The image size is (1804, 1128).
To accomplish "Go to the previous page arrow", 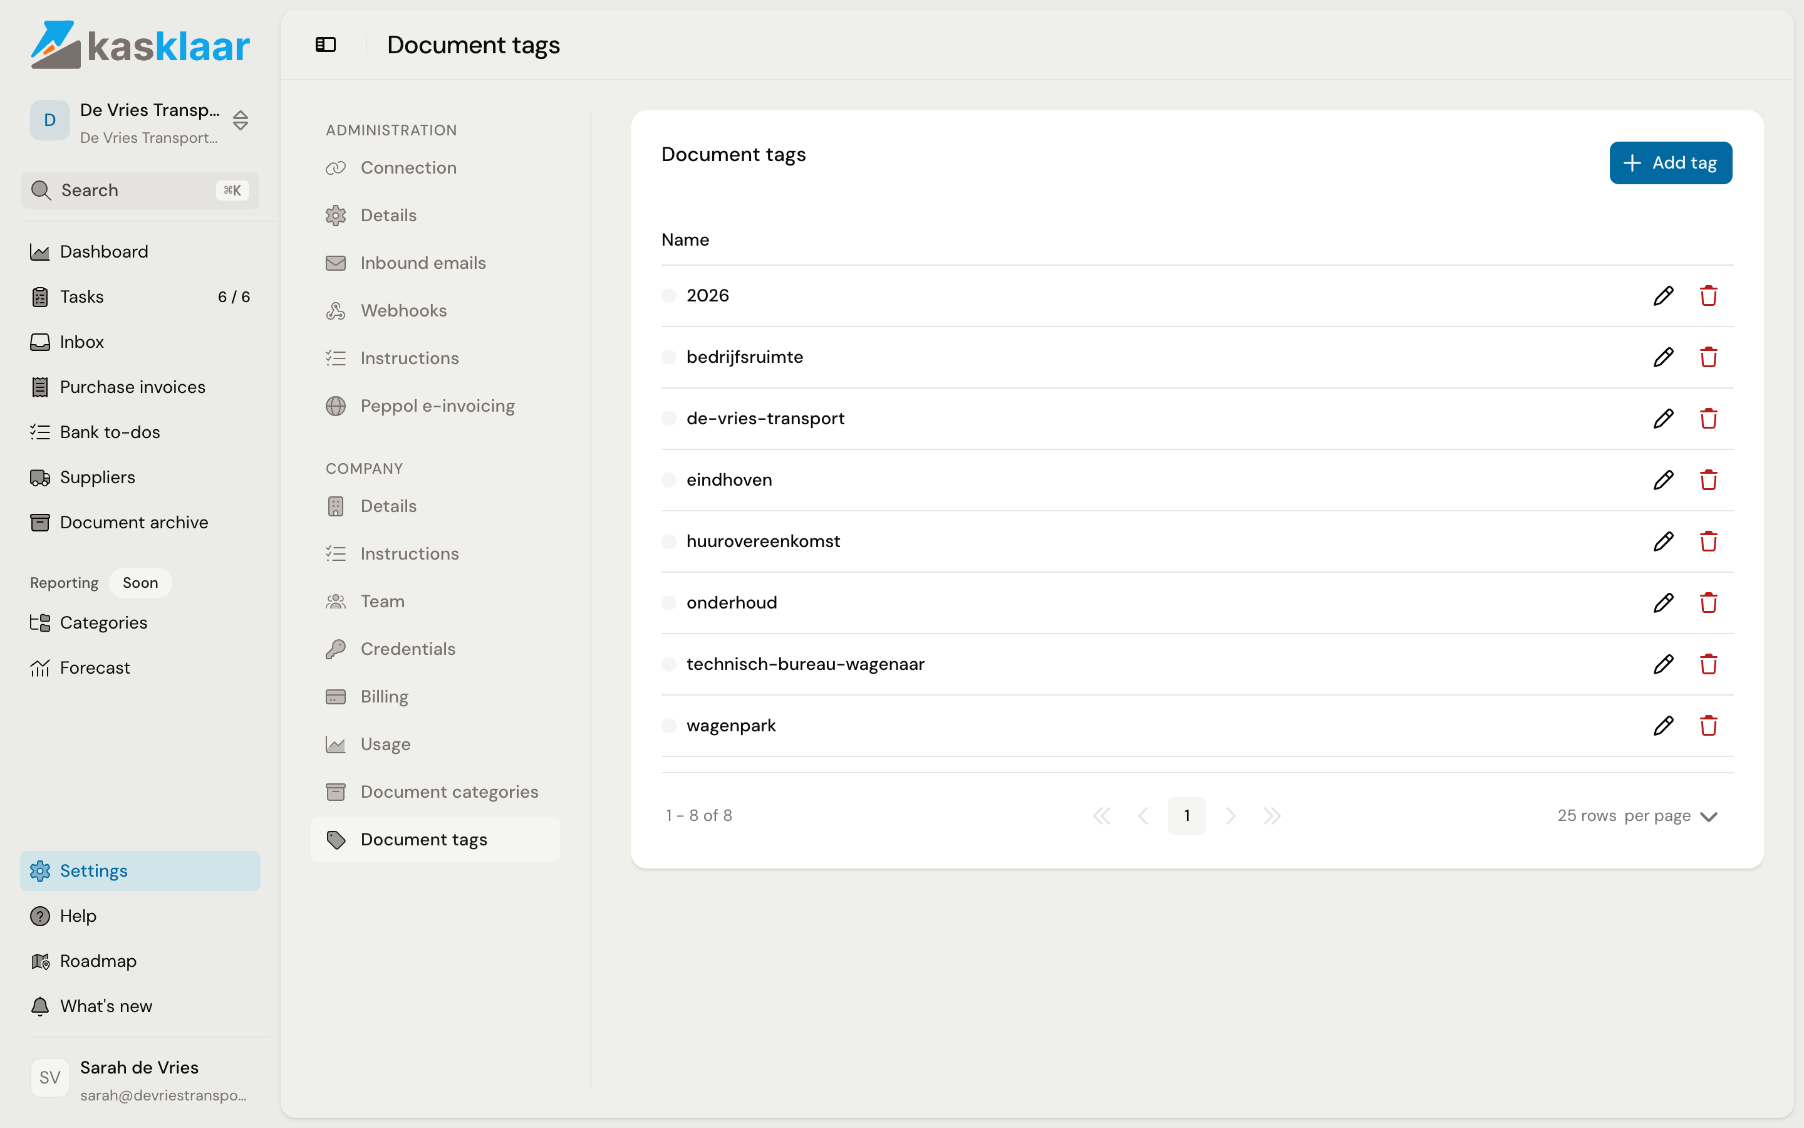I will click(1144, 816).
